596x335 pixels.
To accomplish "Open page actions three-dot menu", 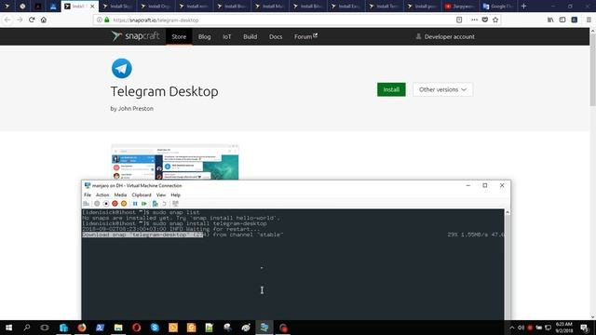I will tap(474, 20).
